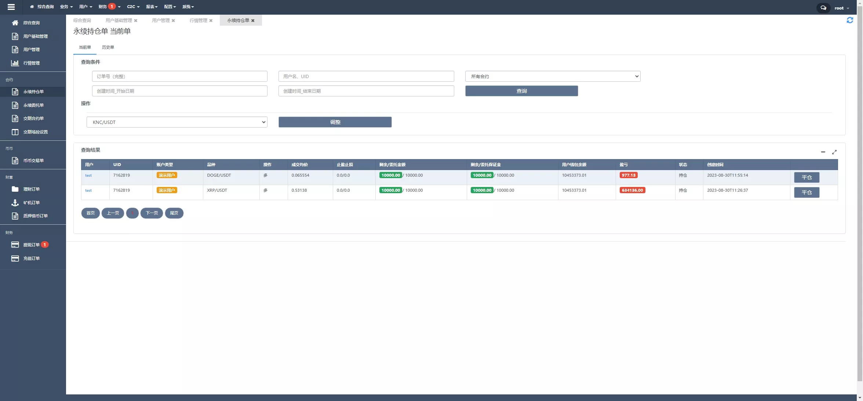Open the 所有合约 contract dropdown
This screenshot has height=401, width=863.
point(553,76)
